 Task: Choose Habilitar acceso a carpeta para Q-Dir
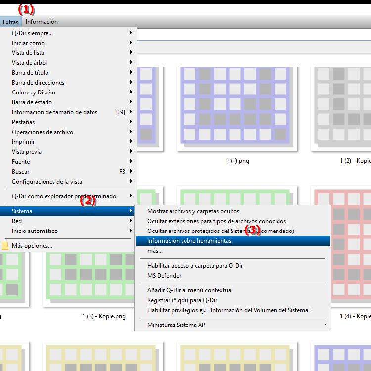(x=232, y=266)
